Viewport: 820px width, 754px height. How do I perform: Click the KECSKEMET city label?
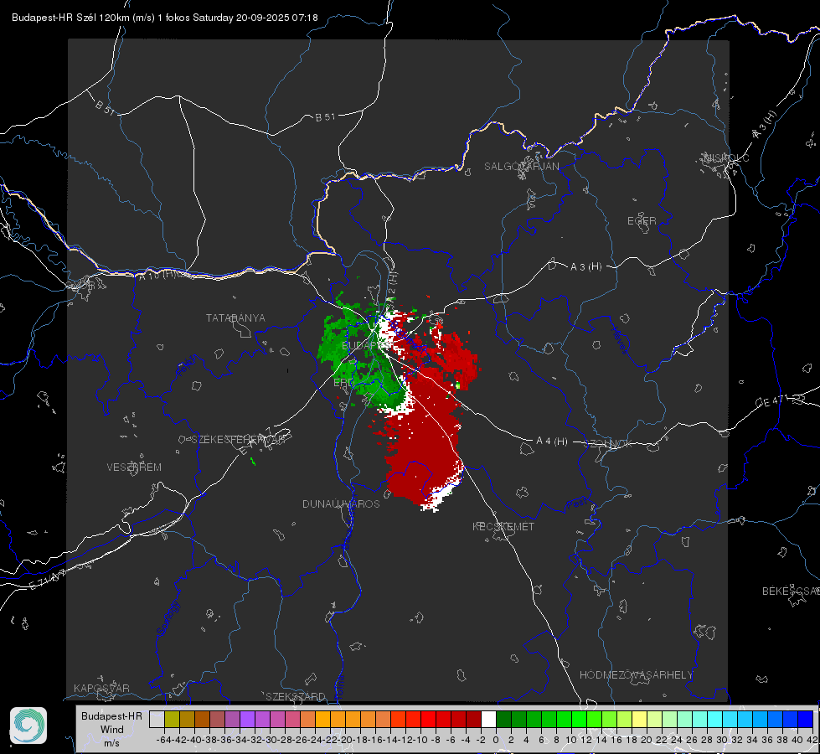click(503, 526)
